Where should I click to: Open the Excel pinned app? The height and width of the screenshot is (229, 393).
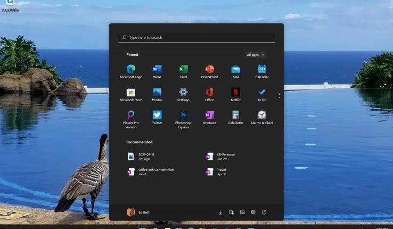(x=183, y=72)
